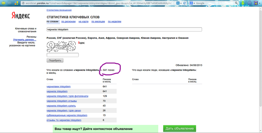Image resolution: width=262 pixels, height=133 pixels.
Task: Open чернила inksystem +для canon link
Action: tap(64, 111)
